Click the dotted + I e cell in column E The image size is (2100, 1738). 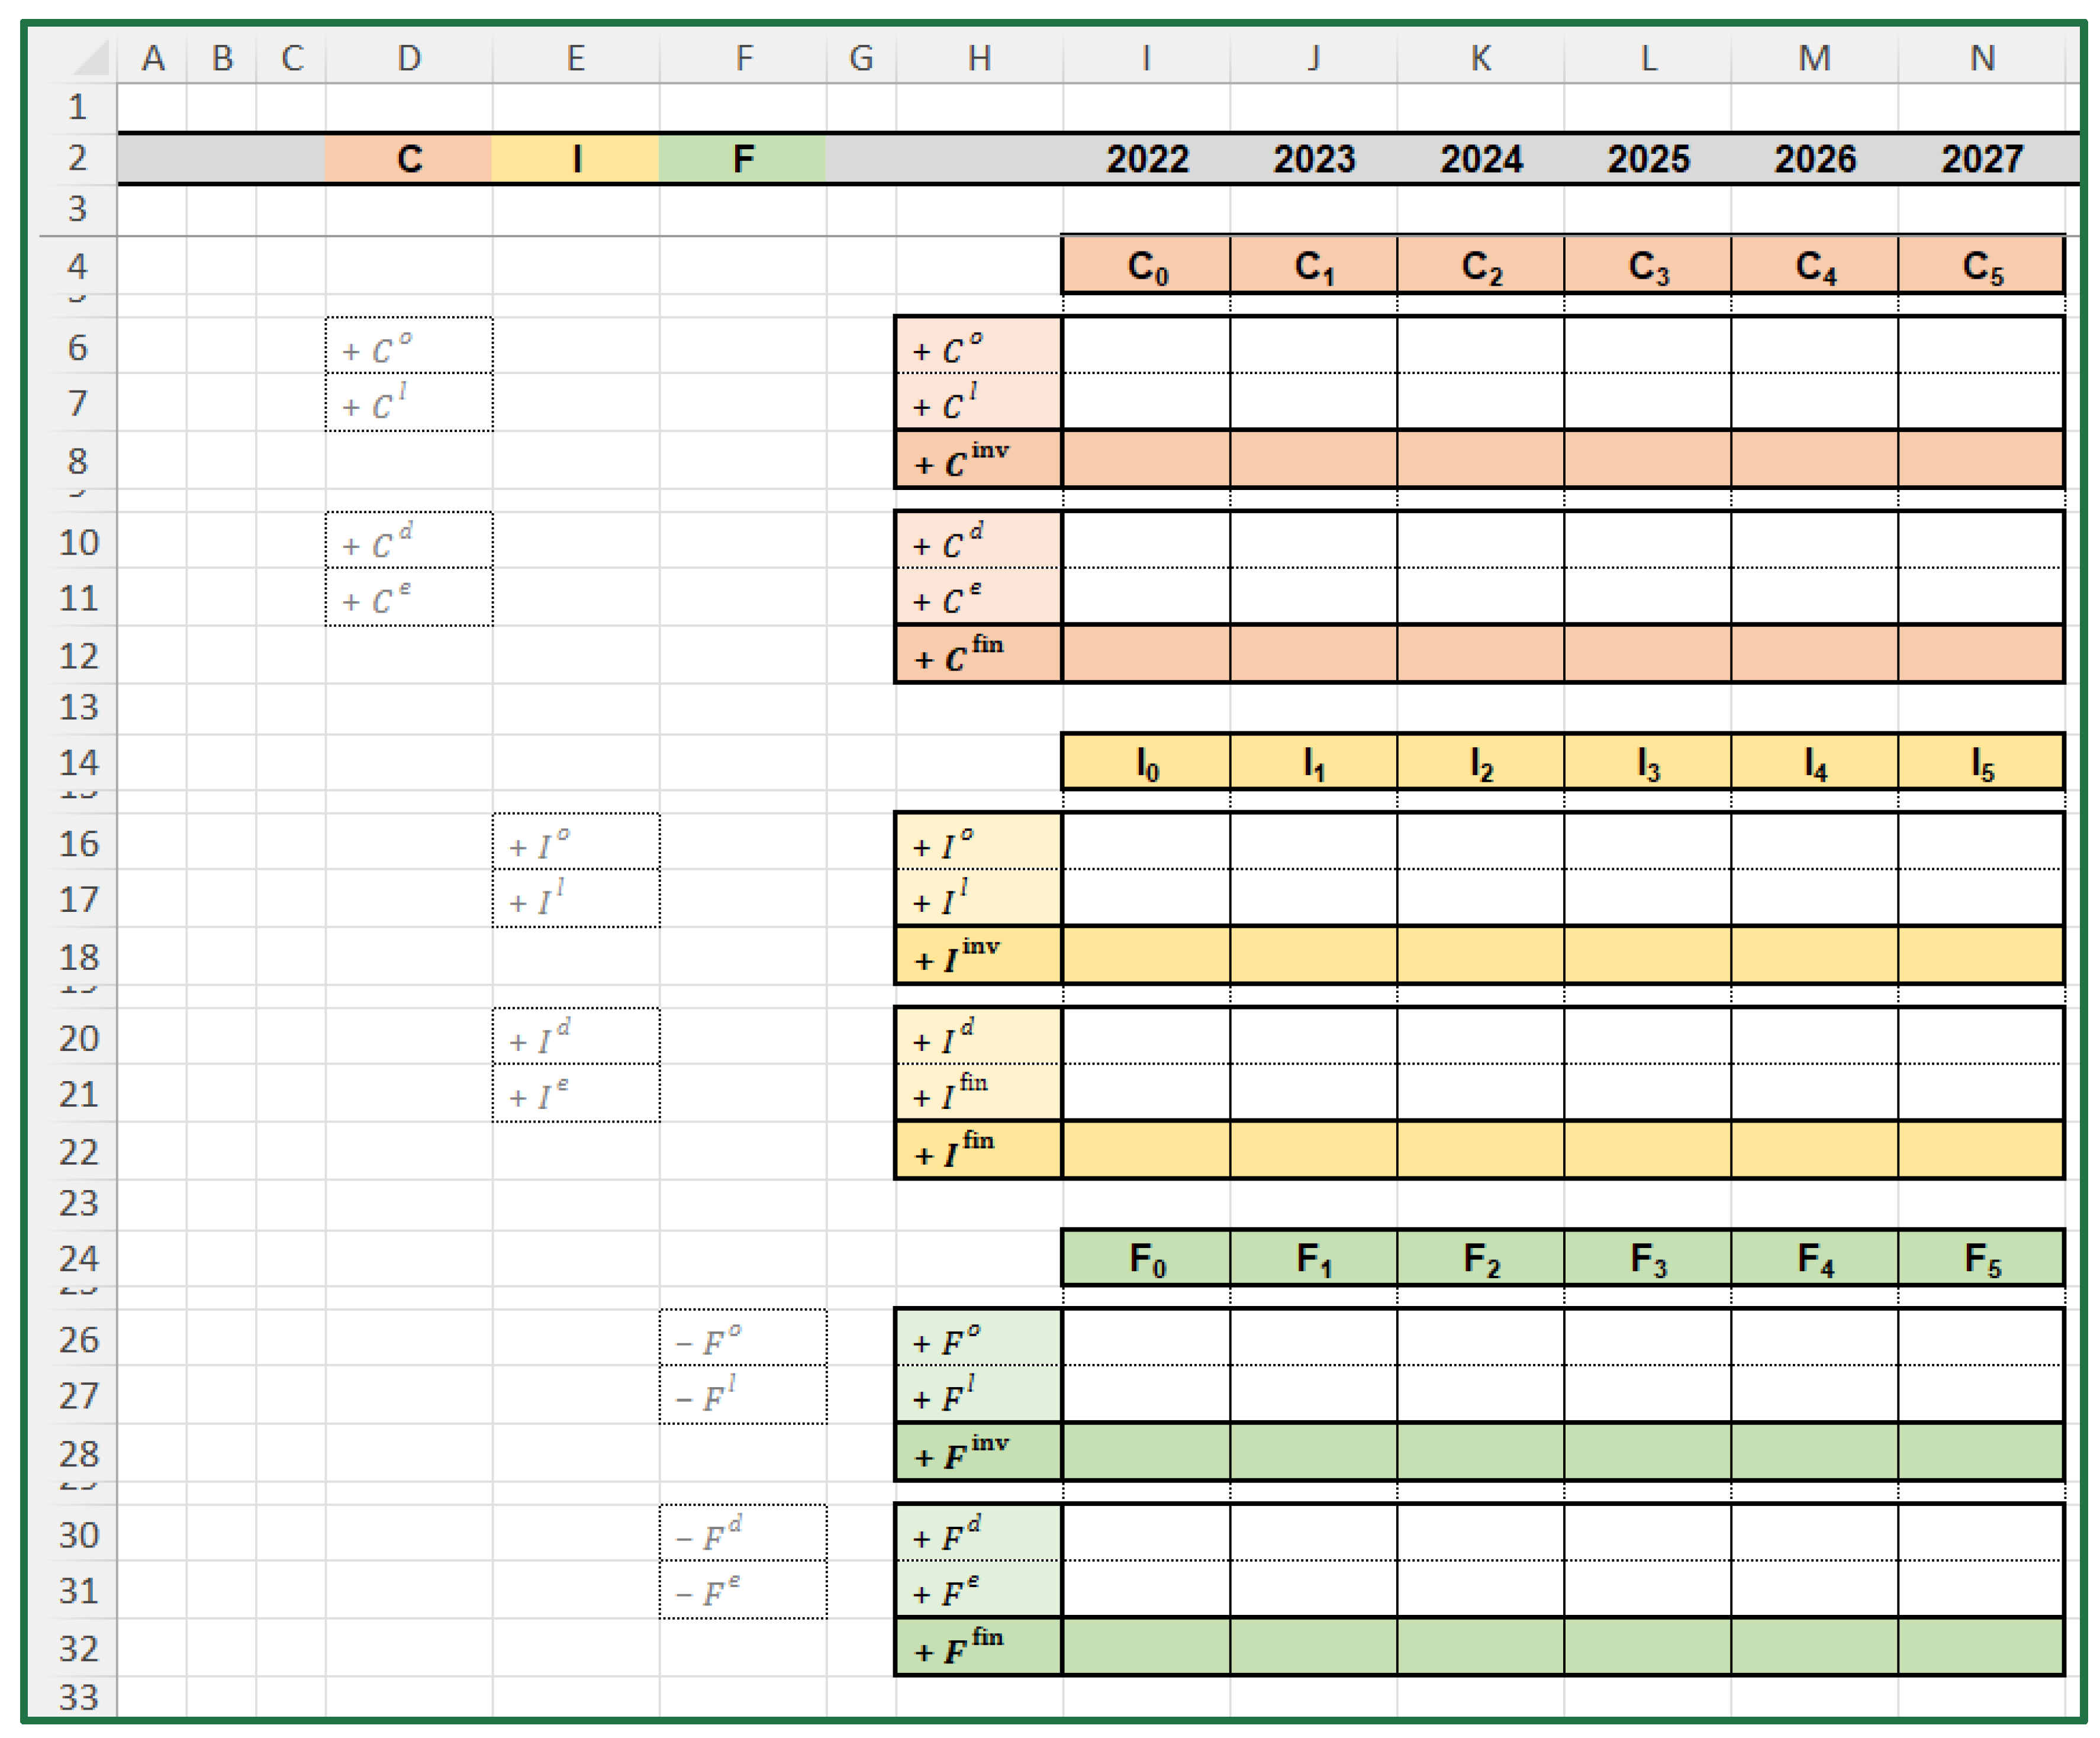[x=575, y=1093]
